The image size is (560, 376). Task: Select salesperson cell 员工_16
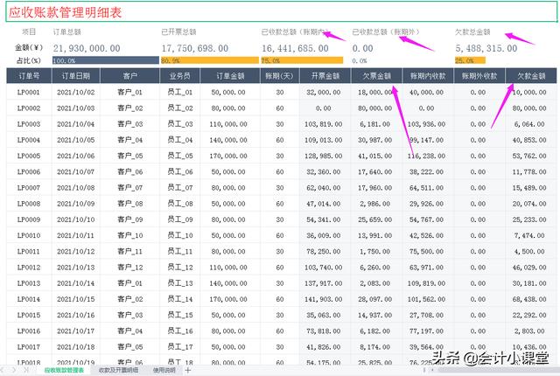pos(179,331)
